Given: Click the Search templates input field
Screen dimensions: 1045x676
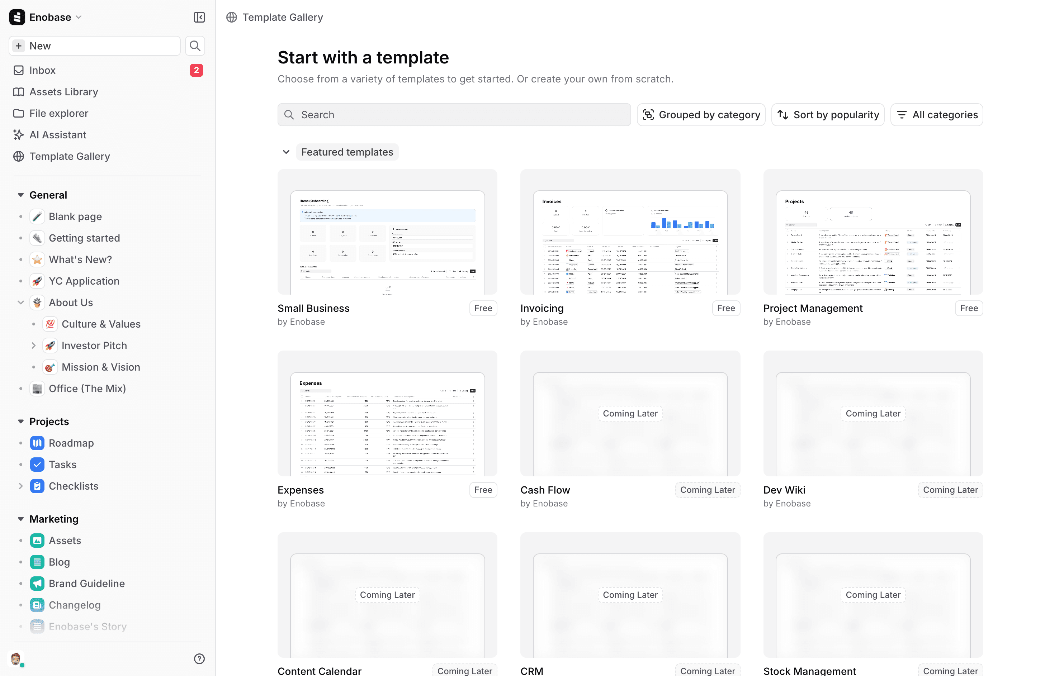Looking at the screenshot, I should 454,115.
